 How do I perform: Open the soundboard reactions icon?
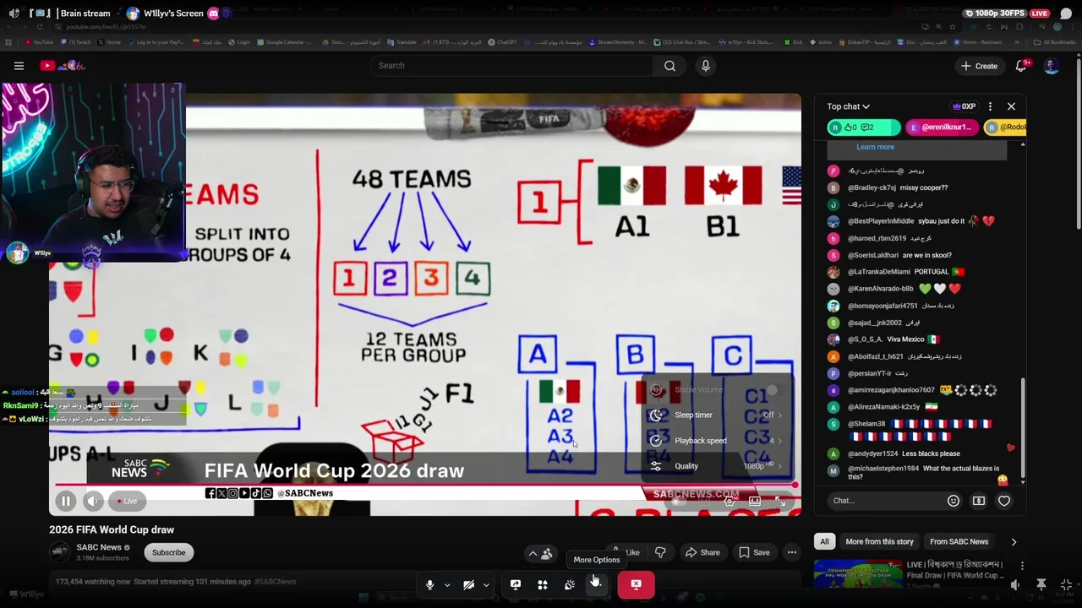click(x=570, y=584)
